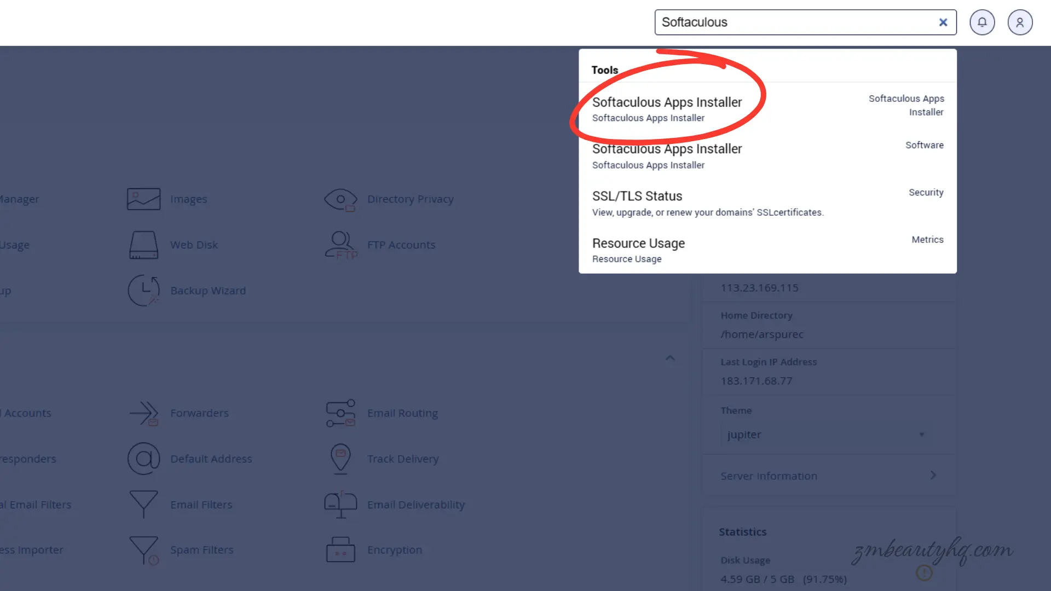The image size is (1051, 591).
Task: Click the disk usage warning icon
Action: tap(924, 573)
